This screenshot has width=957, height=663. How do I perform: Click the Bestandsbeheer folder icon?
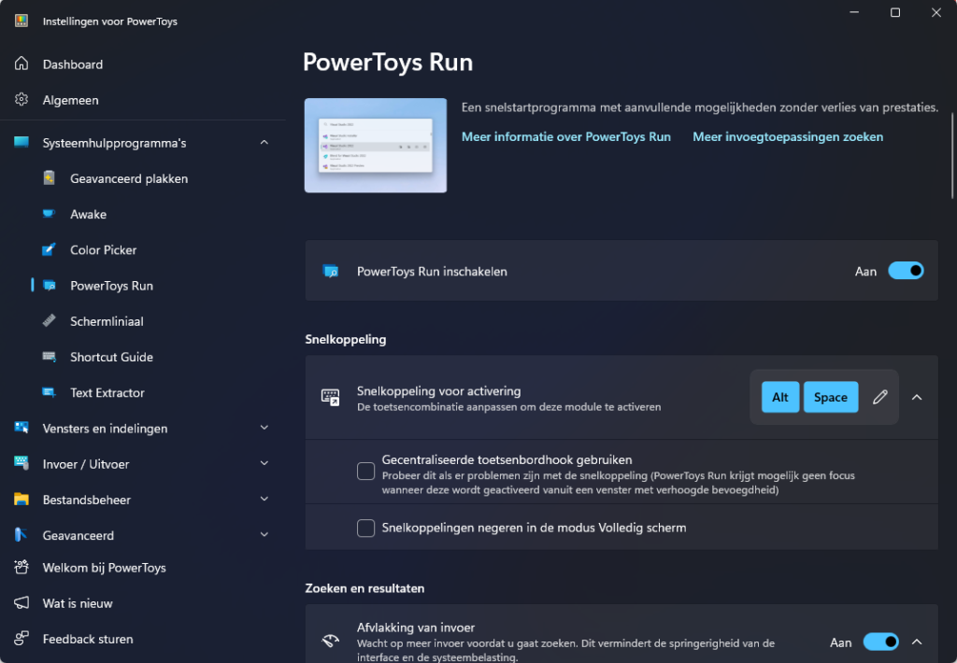pyautogui.click(x=21, y=499)
